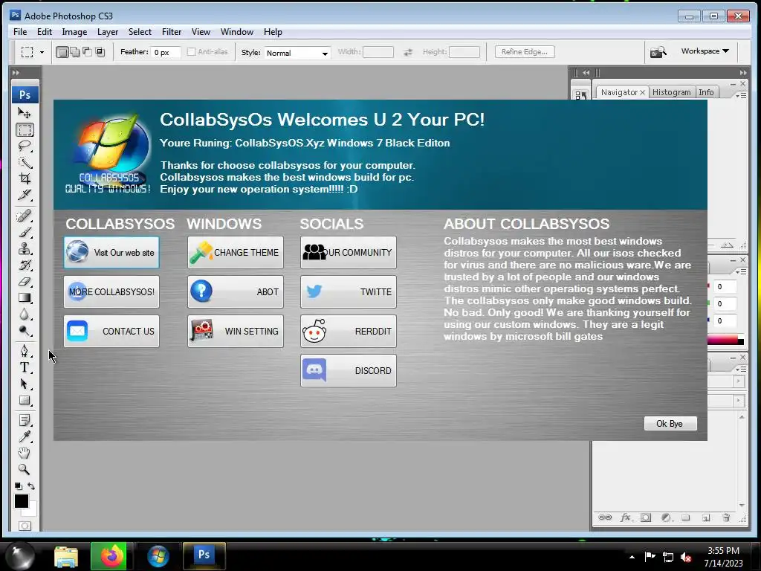Click the Visit Our web site button

point(111,253)
